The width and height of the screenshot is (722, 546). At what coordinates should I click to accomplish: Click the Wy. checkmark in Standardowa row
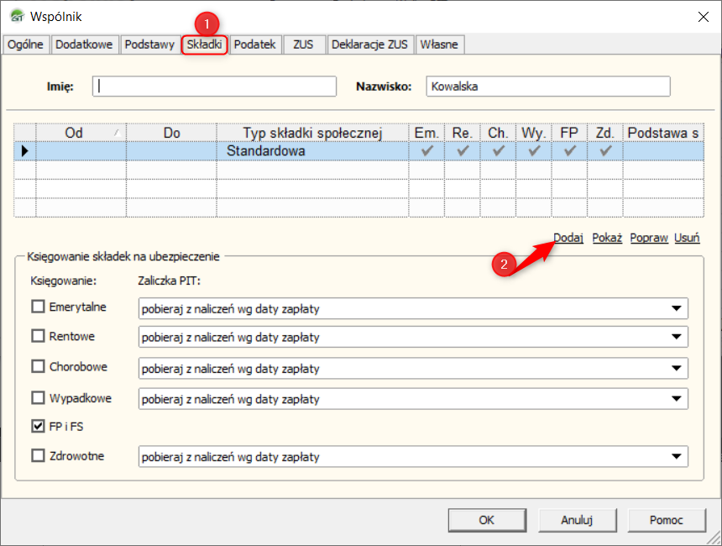click(534, 150)
